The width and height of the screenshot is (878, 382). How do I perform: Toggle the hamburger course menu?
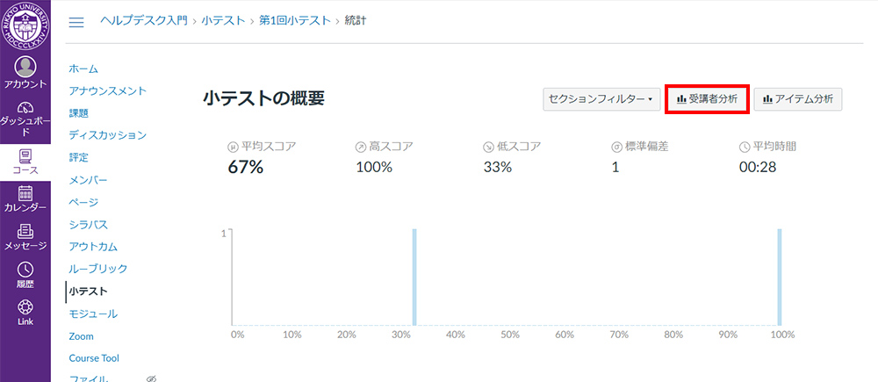pos(76,21)
